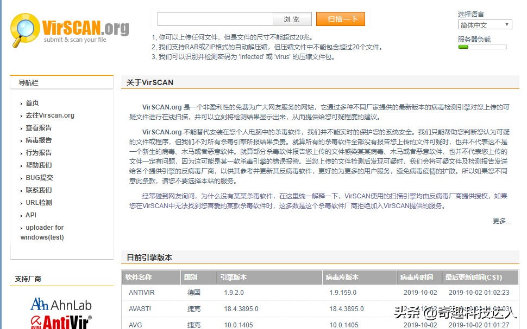The image size is (527, 329).
Task: Select the AVG row name cell
Action: click(135, 325)
